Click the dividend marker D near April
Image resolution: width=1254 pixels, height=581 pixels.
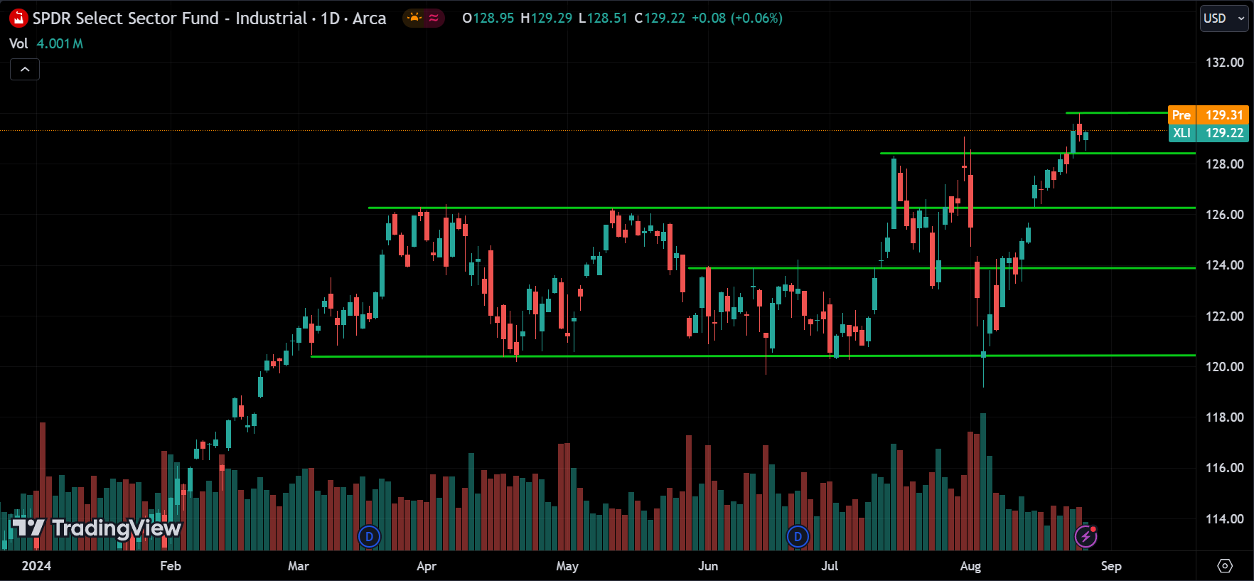(368, 536)
